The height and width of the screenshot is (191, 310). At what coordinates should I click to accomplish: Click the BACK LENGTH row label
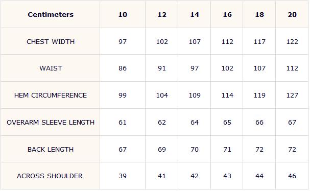[51, 150]
